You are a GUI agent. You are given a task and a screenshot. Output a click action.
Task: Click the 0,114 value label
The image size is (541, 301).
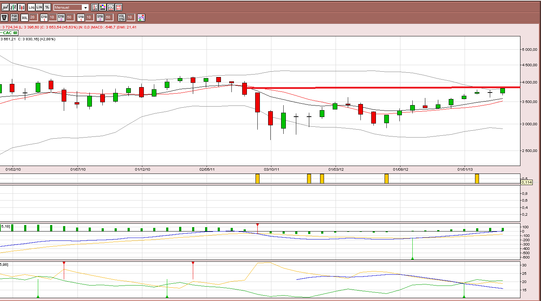(527, 182)
